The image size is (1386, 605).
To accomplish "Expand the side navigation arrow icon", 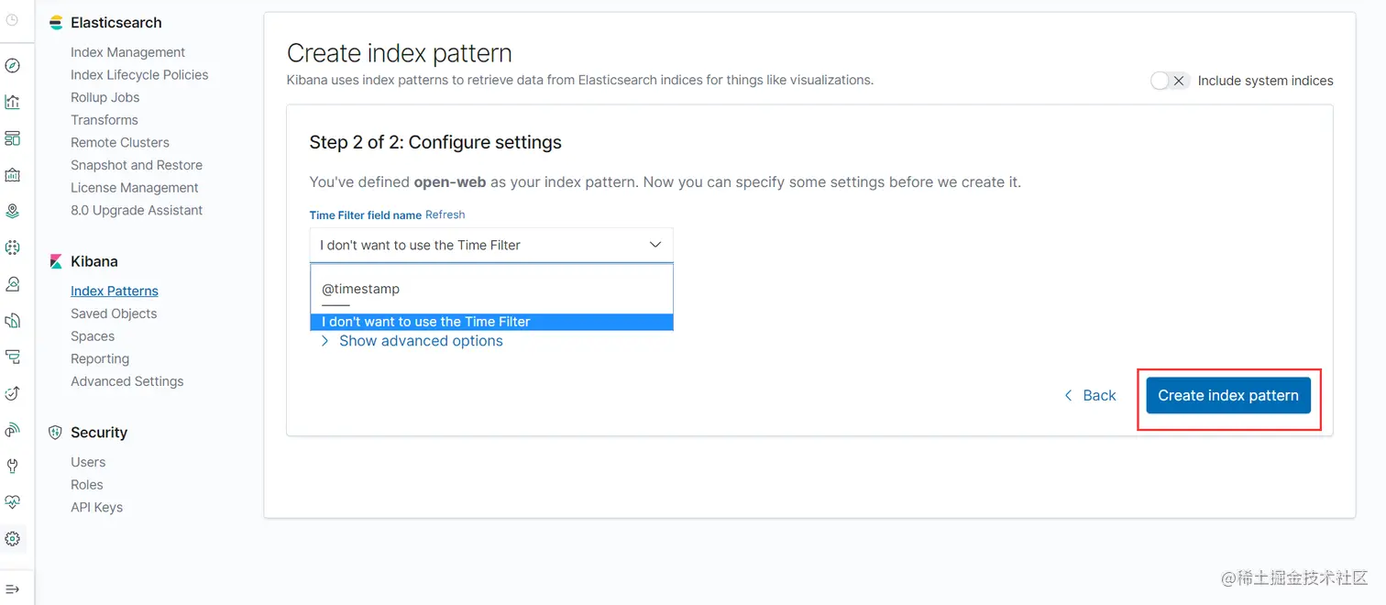I will [13, 588].
